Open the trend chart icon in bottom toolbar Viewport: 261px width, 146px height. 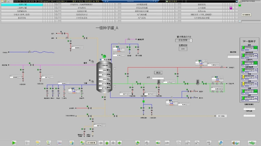point(59,143)
